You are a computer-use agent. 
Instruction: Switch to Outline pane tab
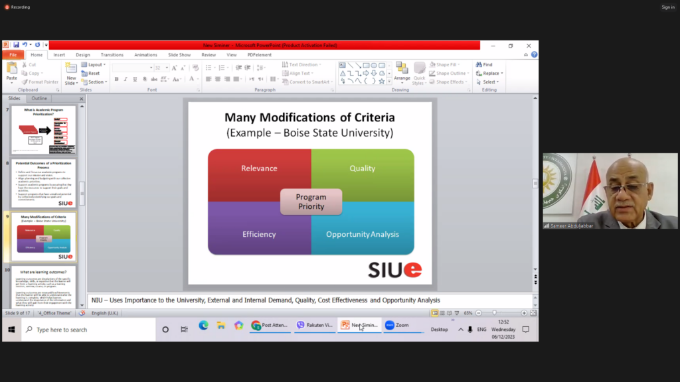(39, 98)
